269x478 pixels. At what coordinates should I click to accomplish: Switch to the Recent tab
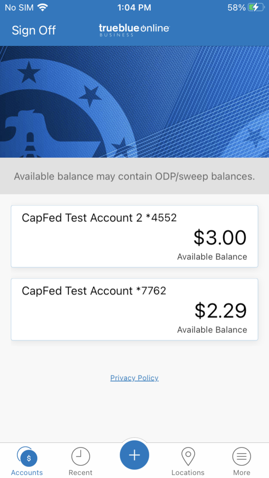click(x=80, y=461)
